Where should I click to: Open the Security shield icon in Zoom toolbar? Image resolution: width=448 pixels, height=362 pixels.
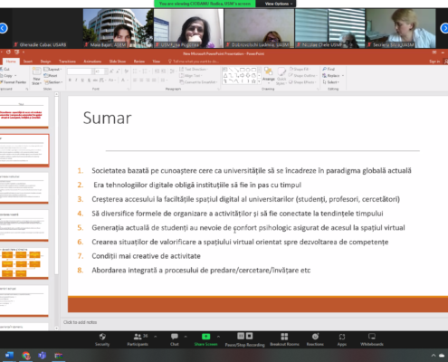pyautogui.click(x=102, y=337)
